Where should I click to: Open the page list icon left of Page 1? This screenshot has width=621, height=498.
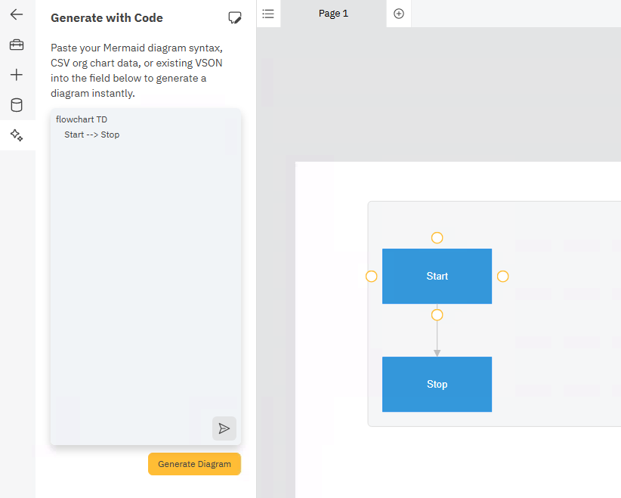click(268, 14)
